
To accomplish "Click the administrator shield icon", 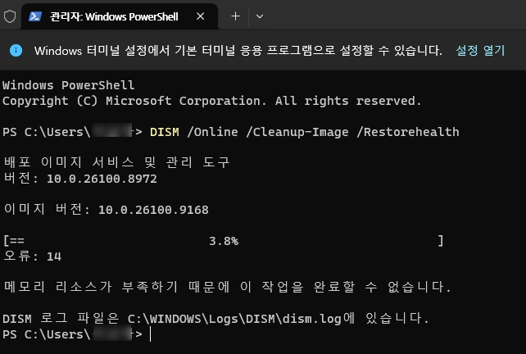I will (10, 16).
